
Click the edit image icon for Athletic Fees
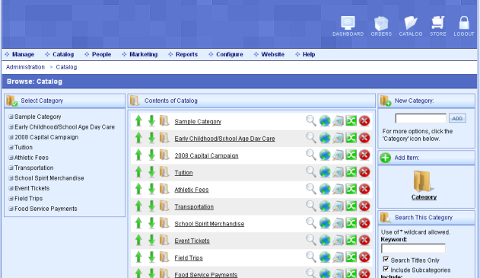click(338, 189)
